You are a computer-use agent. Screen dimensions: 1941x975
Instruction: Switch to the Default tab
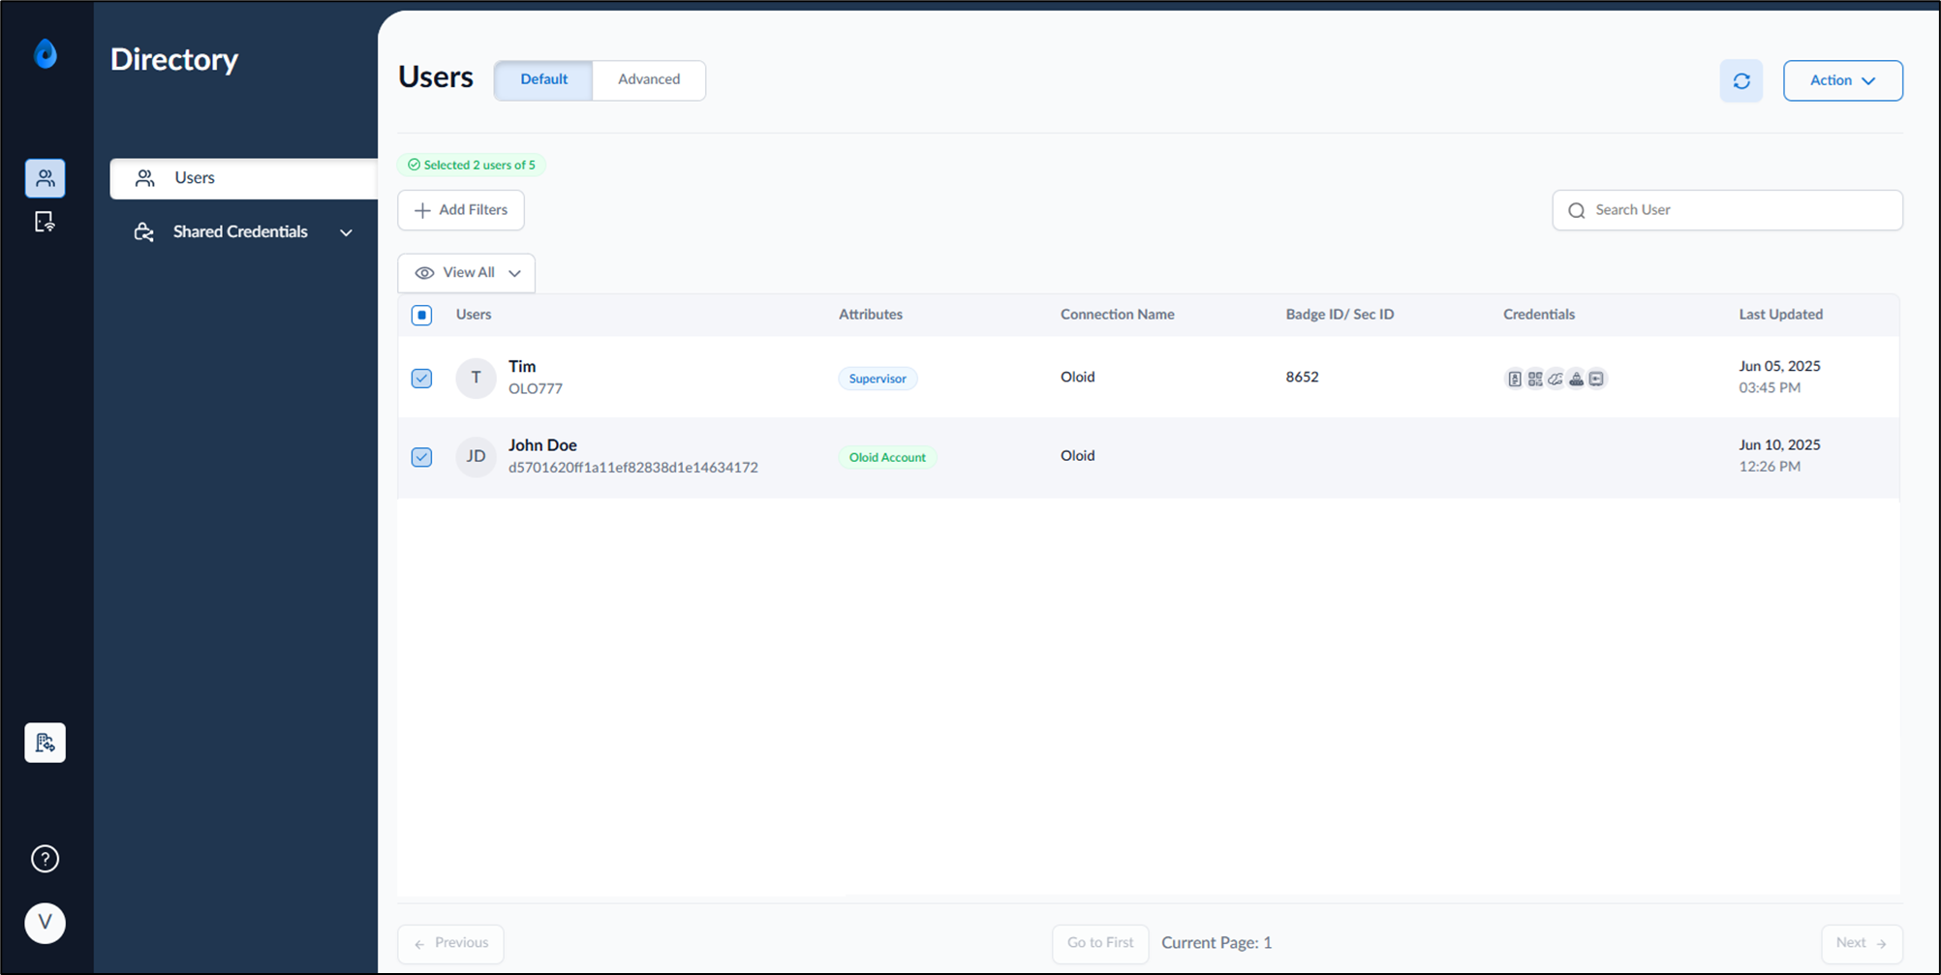pyautogui.click(x=543, y=79)
